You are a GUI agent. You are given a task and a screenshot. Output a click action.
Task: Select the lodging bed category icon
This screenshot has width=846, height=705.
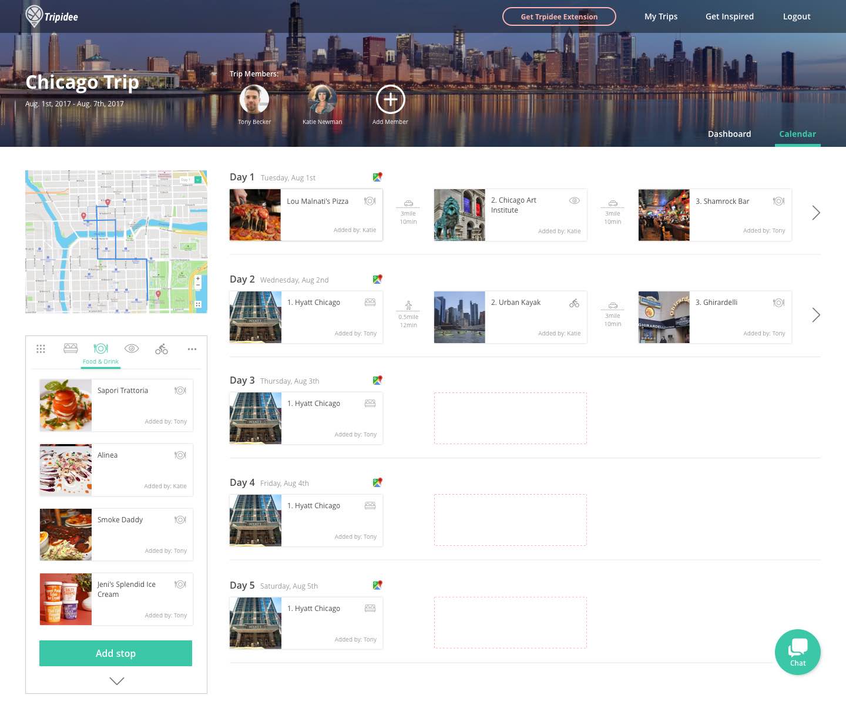70,348
